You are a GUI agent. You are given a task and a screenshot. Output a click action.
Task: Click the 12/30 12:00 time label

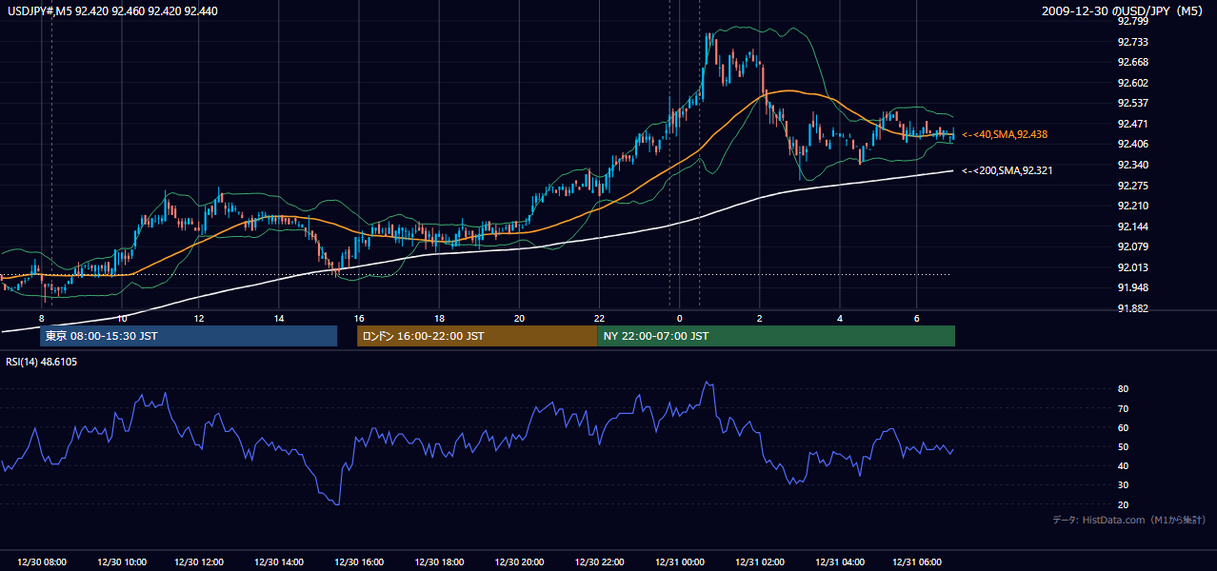click(200, 562)
